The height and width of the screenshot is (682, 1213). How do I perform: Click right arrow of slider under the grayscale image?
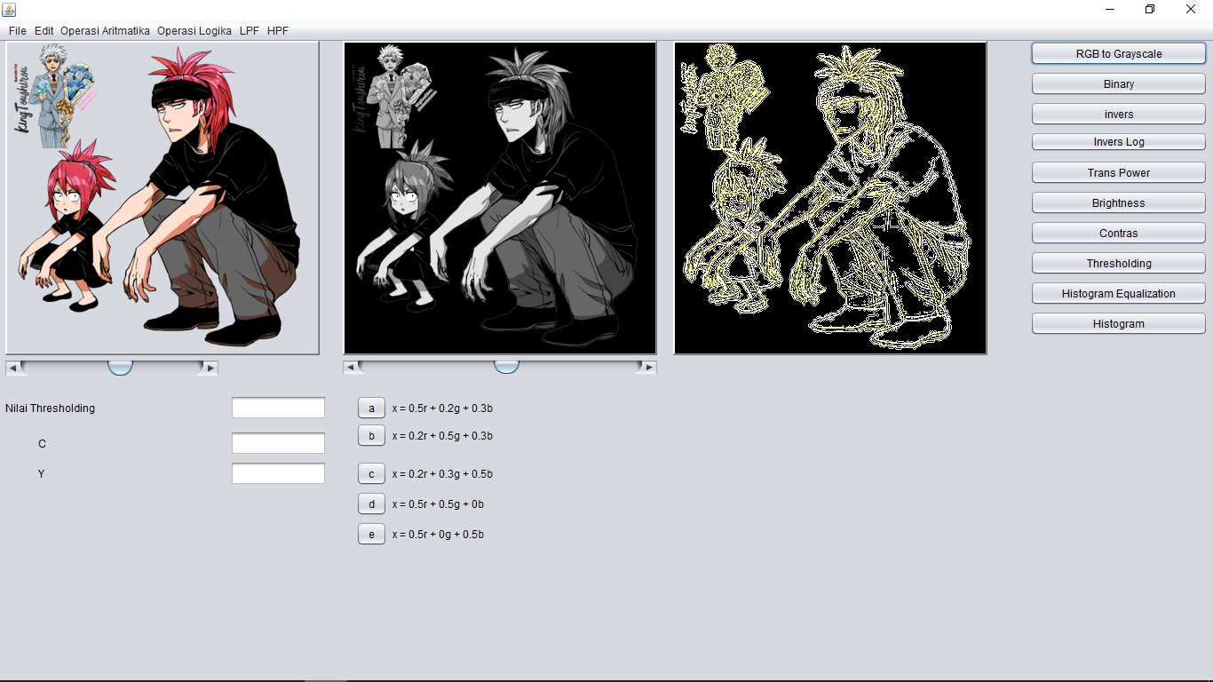(649, 368)
